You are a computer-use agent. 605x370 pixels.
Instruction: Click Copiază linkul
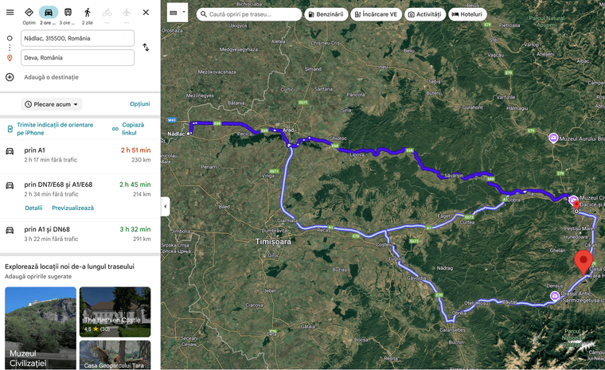point(133,129)
